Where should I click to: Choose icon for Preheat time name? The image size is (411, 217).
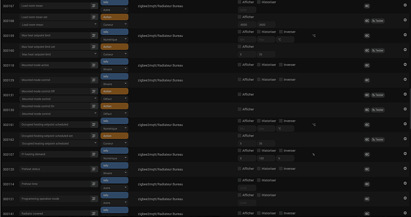coord(94,184)
